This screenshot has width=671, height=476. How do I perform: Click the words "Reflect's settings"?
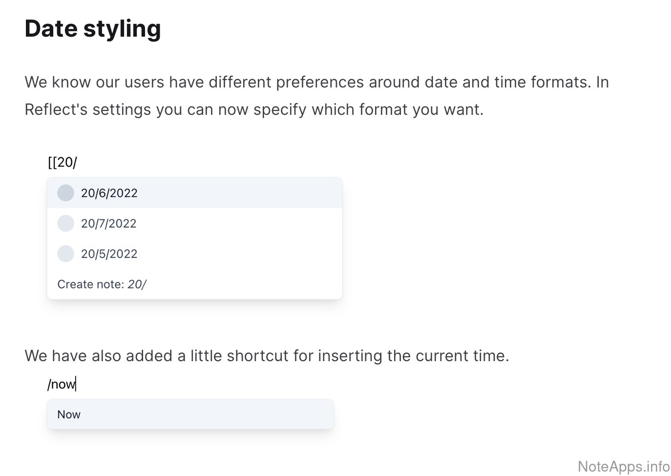pyautogui.click(x=88, y=109)
